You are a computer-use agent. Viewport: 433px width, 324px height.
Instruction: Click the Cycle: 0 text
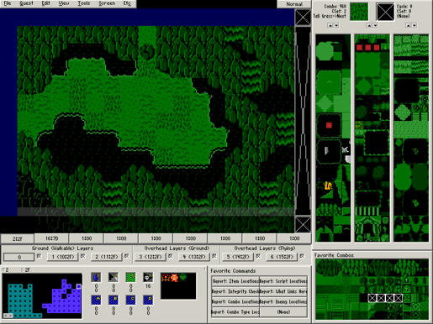404,6
